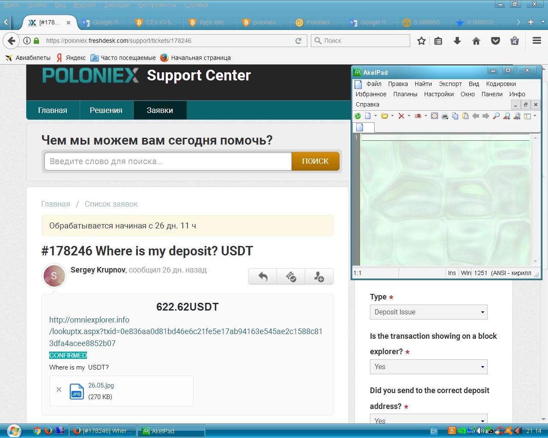548x438 pixels.
Task: Click the print icon in AkelPad toolbar
Action: [x=445, y=116]
